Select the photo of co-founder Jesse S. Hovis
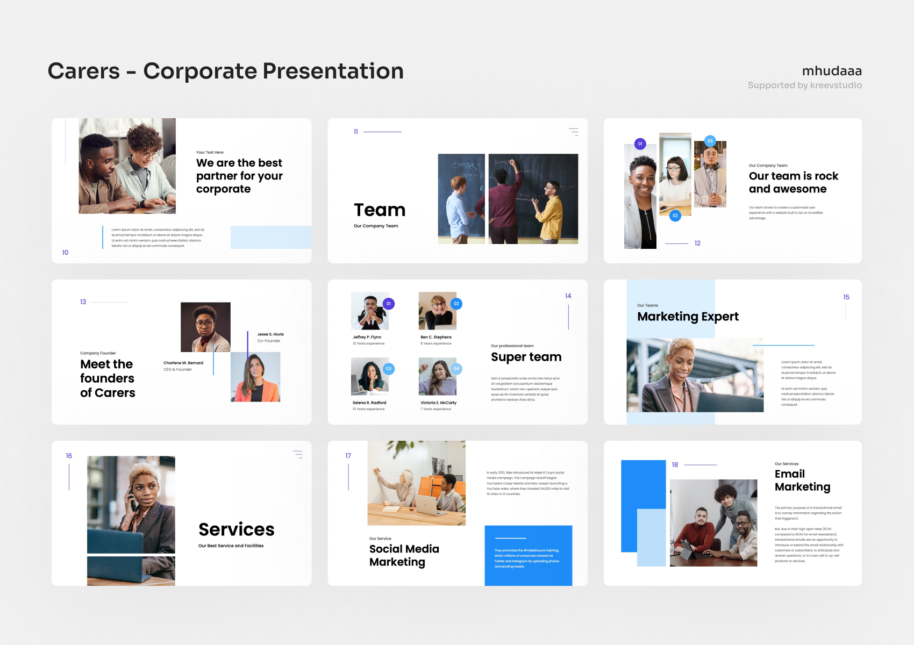The image size is (914, 645). point(255,377)
